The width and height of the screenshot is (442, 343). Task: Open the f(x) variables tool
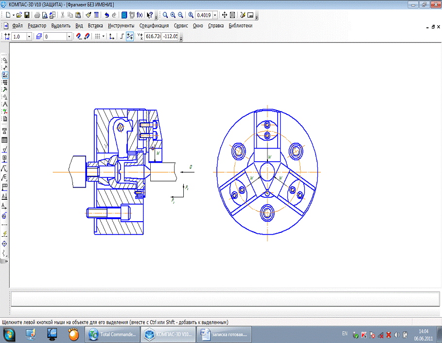pos(140,15)
